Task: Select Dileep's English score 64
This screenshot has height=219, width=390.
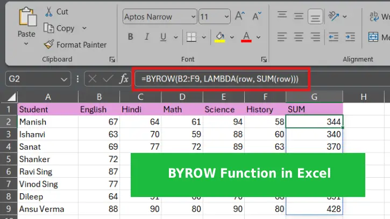Action: click(99, 196)
